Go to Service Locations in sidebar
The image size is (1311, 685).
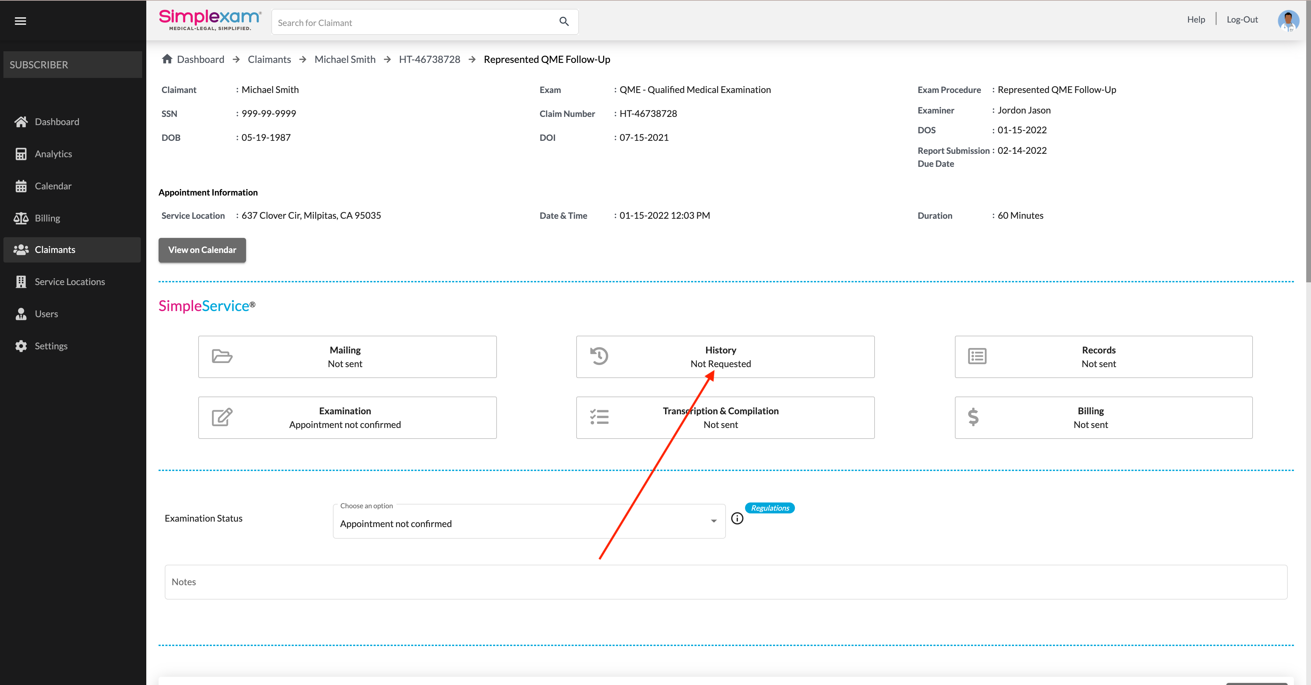click(70, 282)
